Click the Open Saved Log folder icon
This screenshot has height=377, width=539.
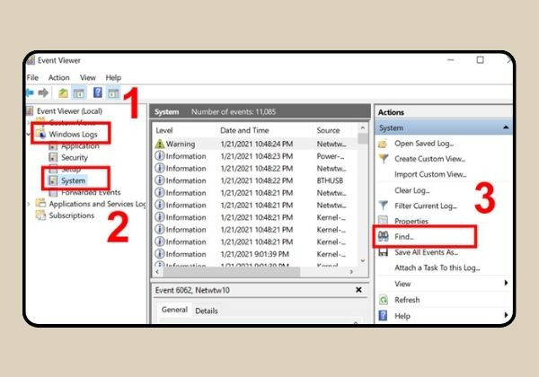(x=383, y=144)
